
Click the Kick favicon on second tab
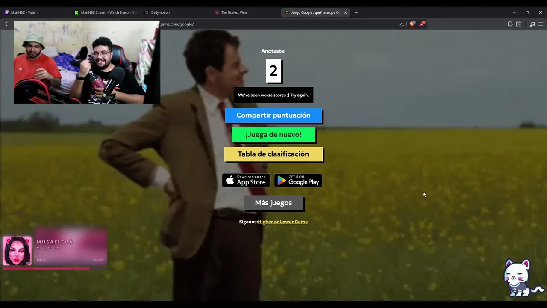pos(76,12)
